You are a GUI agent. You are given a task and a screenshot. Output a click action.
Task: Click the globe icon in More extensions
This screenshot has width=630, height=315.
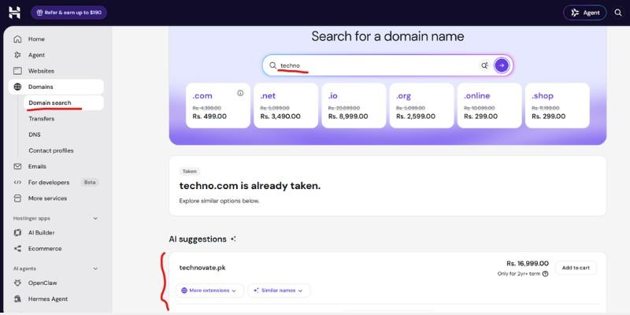pos(184,291)
